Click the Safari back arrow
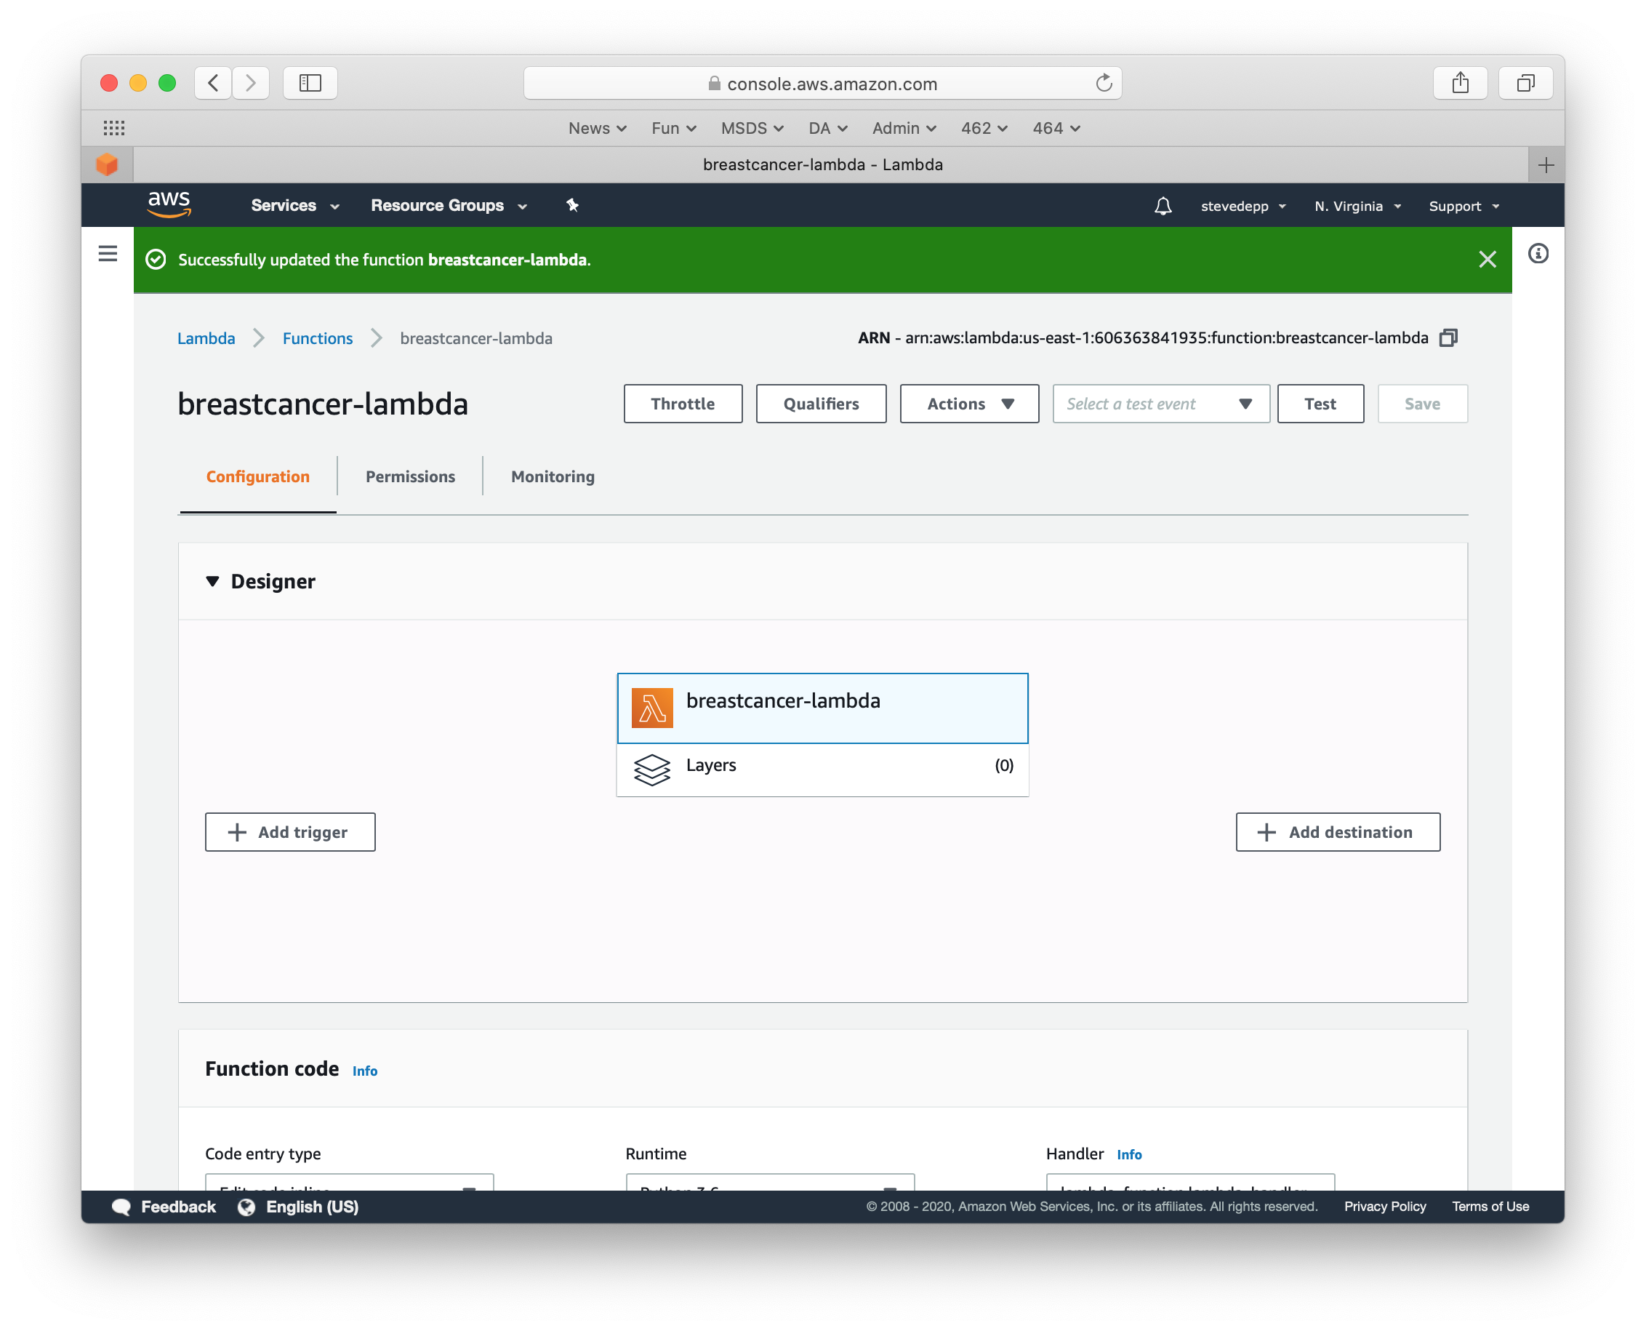This screenshot has height=1331, width=1646. 214,83
